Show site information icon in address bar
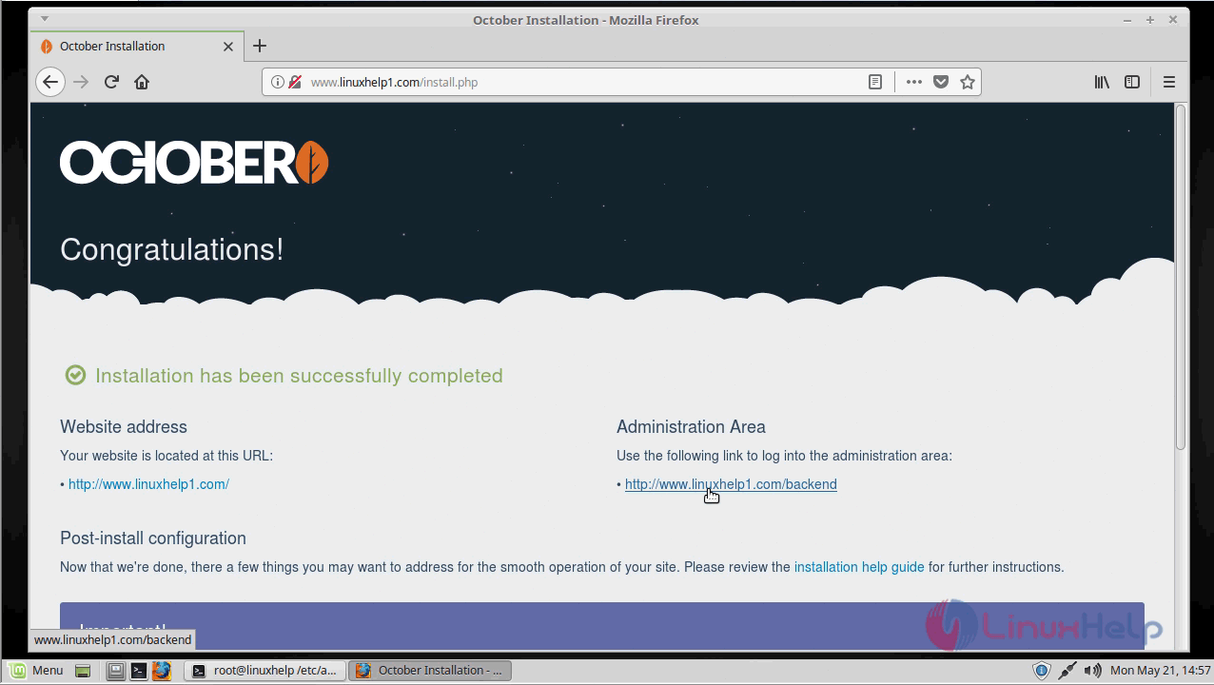This screenshot has width=1214, height=685. 277,82
